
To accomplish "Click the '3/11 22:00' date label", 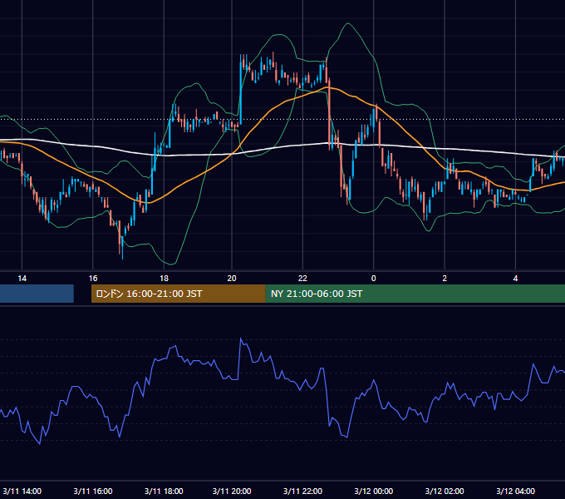I will click(x=302, y=491).
